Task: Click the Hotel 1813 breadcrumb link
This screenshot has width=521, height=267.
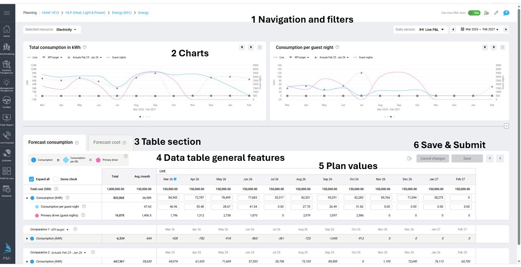Action: (x=51, y=13)
